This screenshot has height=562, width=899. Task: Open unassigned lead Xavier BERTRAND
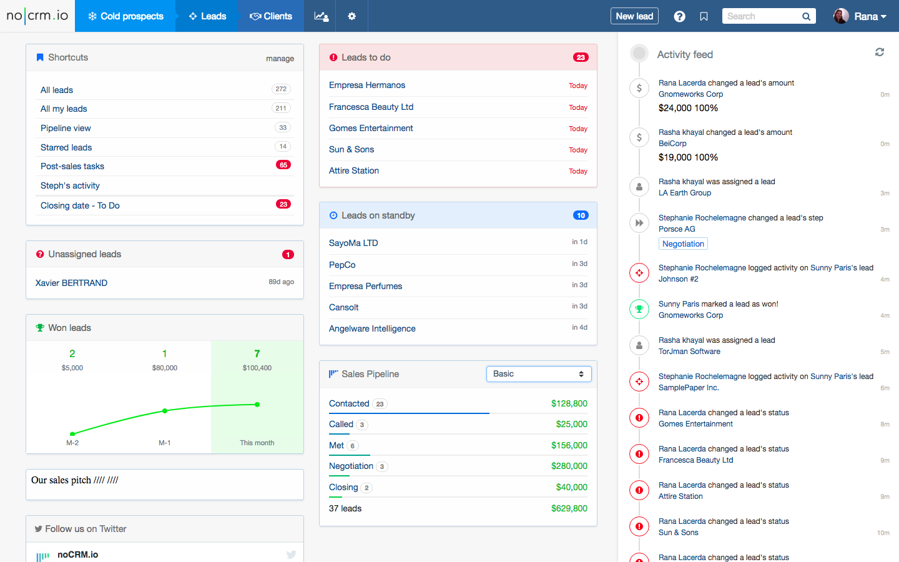[71, 283]
